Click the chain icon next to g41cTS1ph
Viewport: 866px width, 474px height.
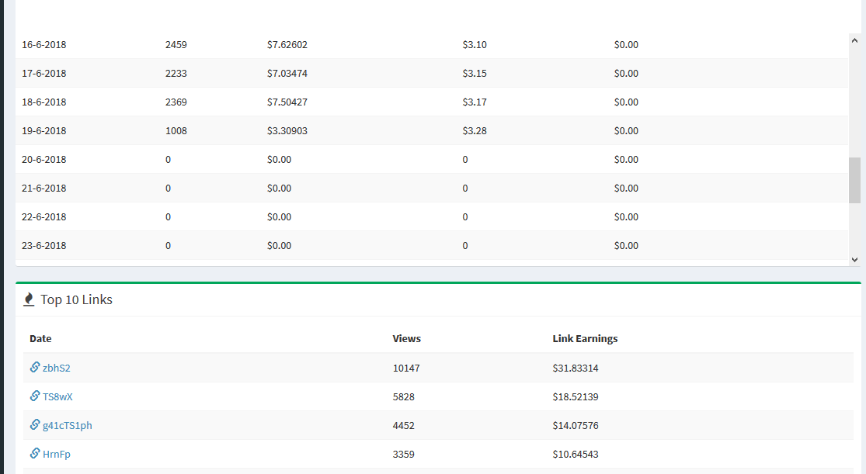pyautogui.click(x=35, y=424)
